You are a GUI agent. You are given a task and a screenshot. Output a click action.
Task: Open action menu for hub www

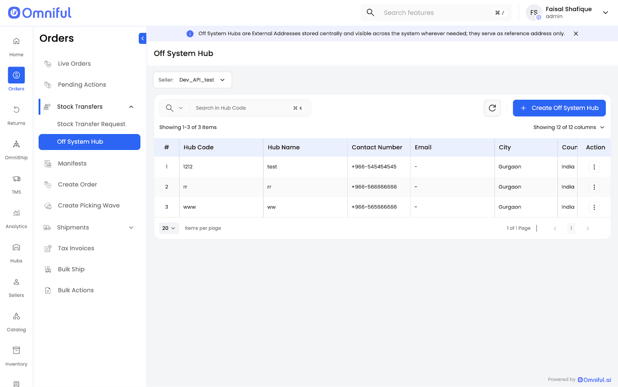pos(594,207)
